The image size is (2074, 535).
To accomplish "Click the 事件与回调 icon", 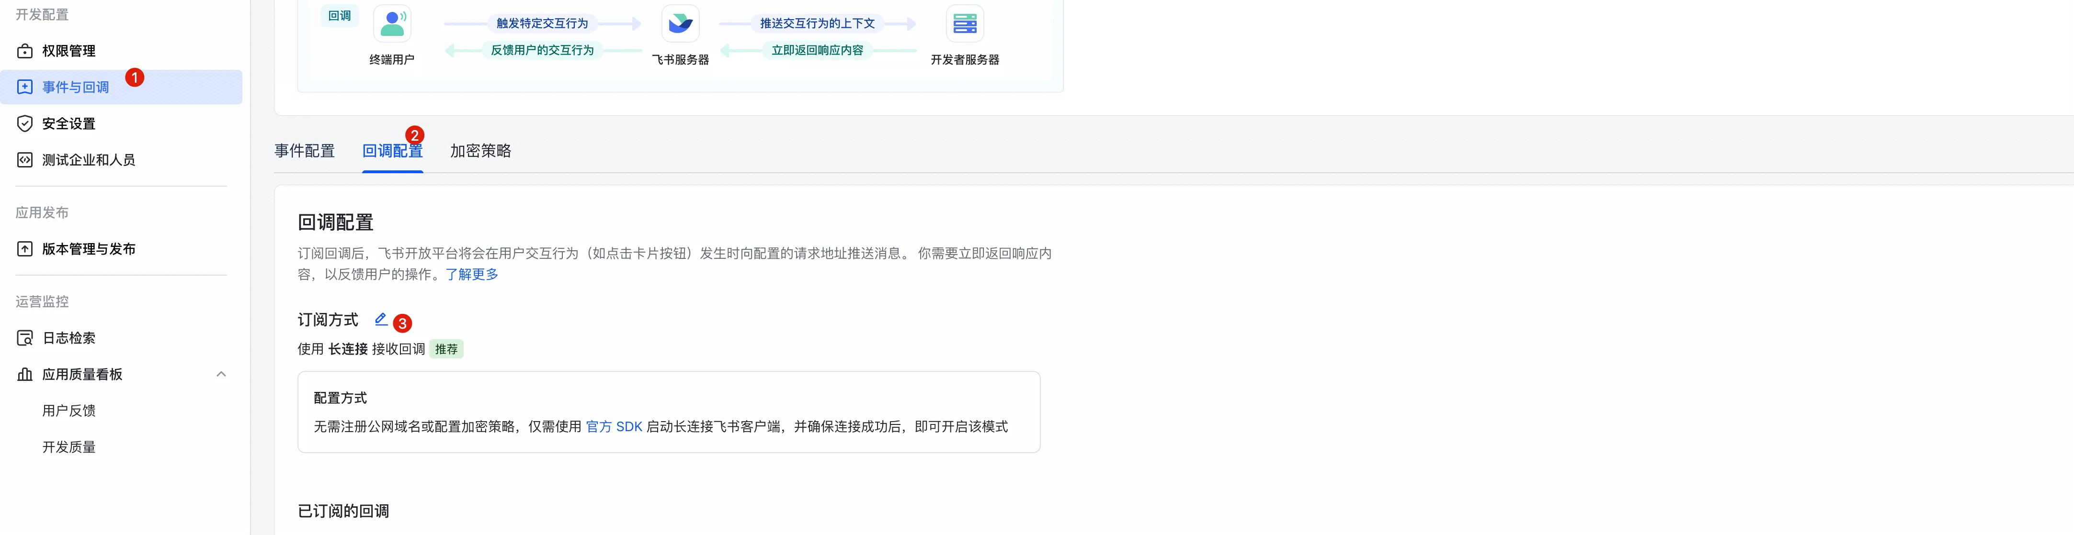I will [x=25, y=87].
